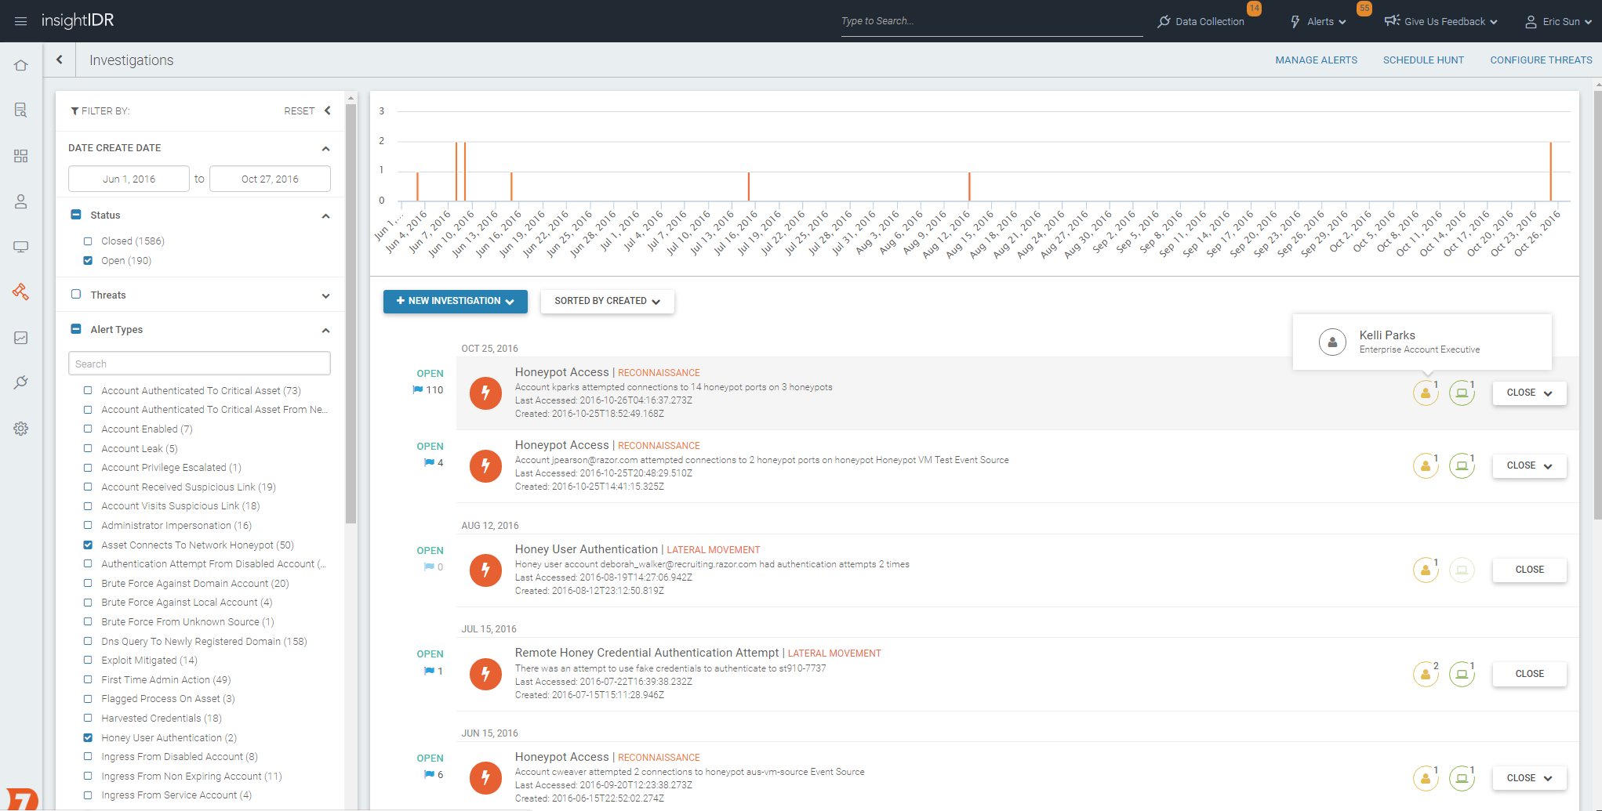Open the hamburger menu icon
This screenshot has height=811, width=1602.
click(x=21, y=21)
